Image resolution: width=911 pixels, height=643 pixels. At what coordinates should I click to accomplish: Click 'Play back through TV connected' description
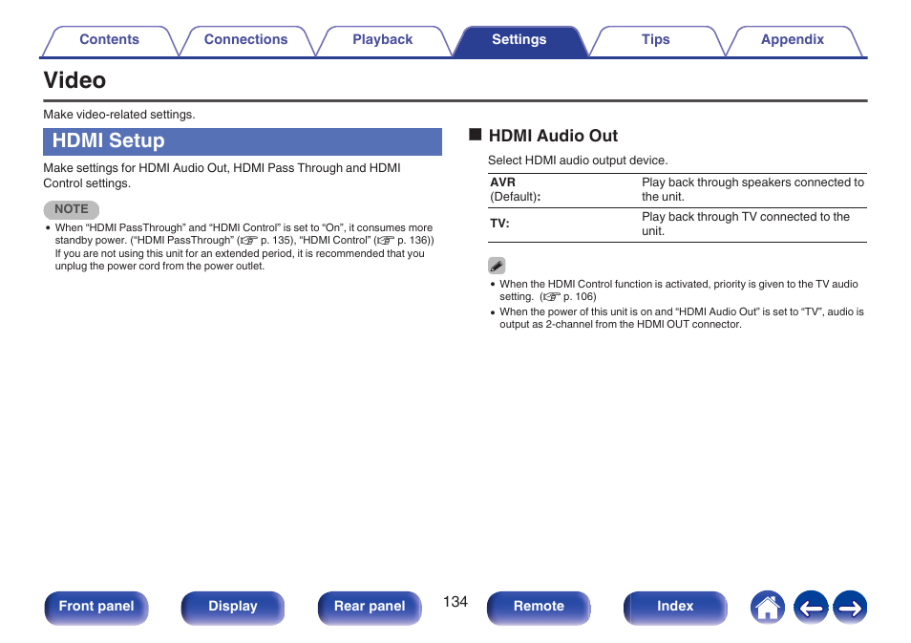pos(746,224)
